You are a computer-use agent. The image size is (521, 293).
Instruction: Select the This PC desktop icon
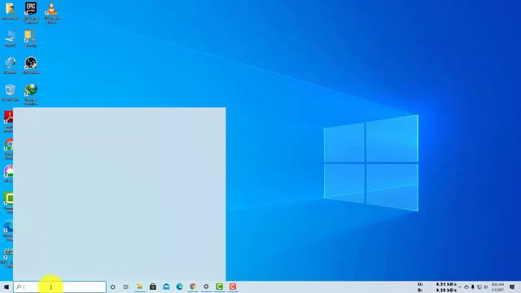[10, 38]
